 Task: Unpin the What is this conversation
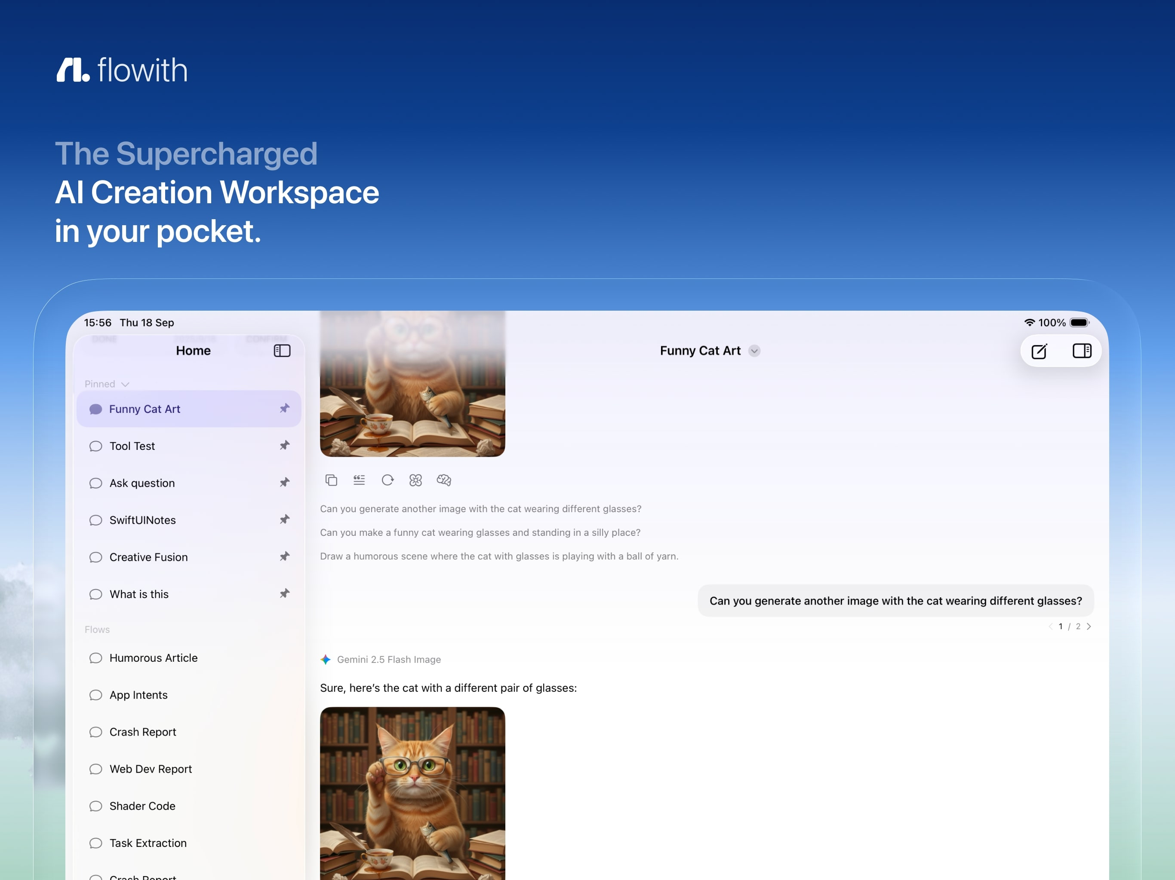[285, 594]
